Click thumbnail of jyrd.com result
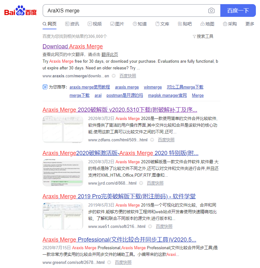The image size is (260, 268). tap(63, 173)
